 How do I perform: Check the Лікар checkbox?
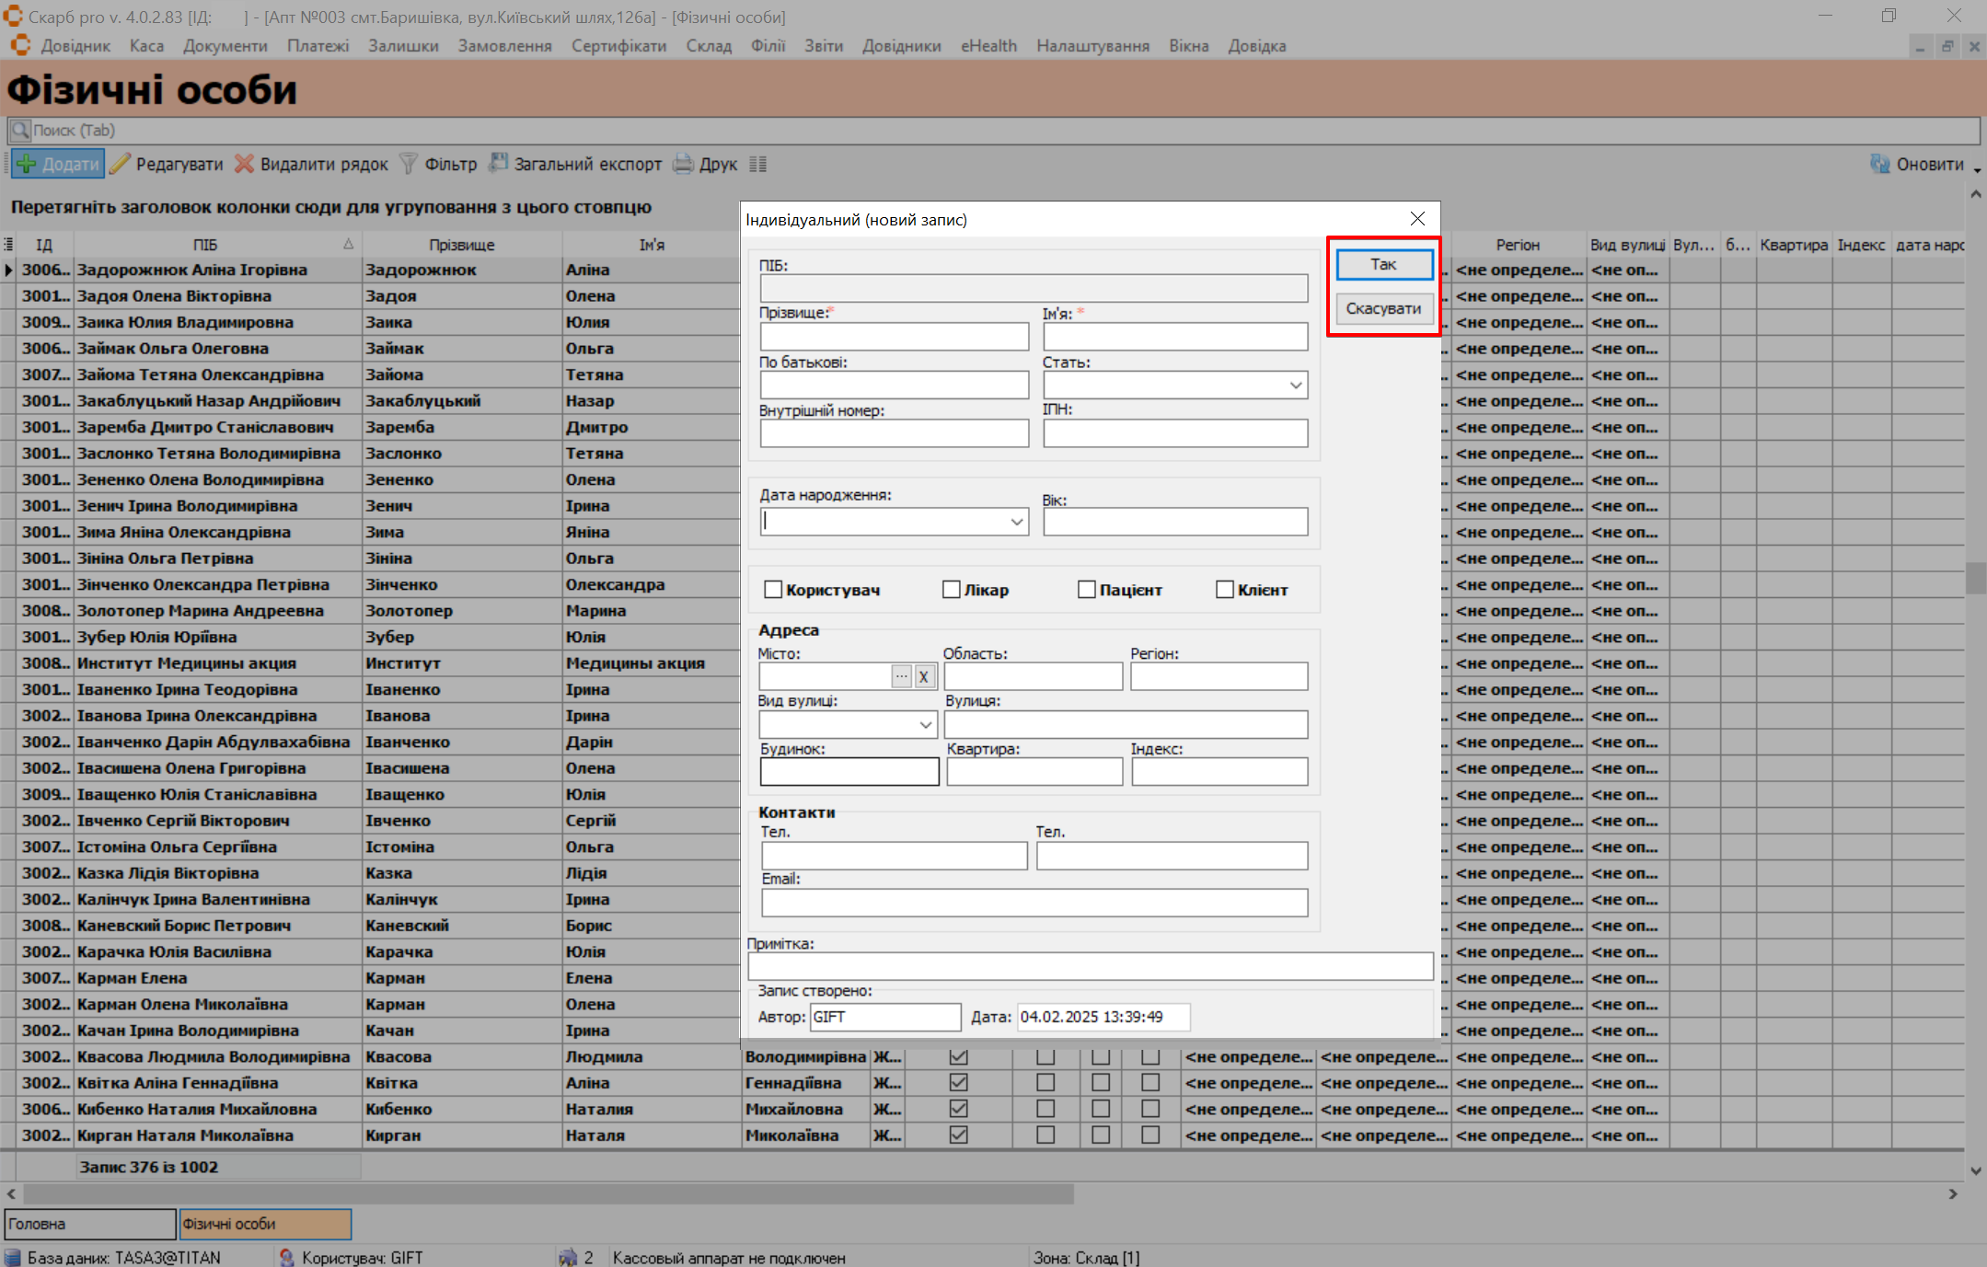[x=952, y=590]
